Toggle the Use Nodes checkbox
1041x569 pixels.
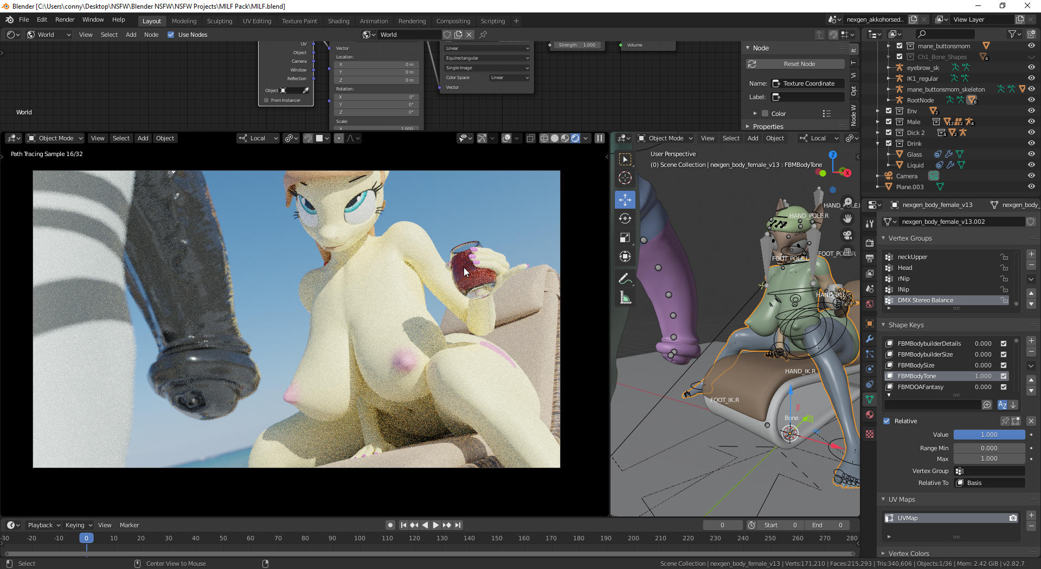171,35
